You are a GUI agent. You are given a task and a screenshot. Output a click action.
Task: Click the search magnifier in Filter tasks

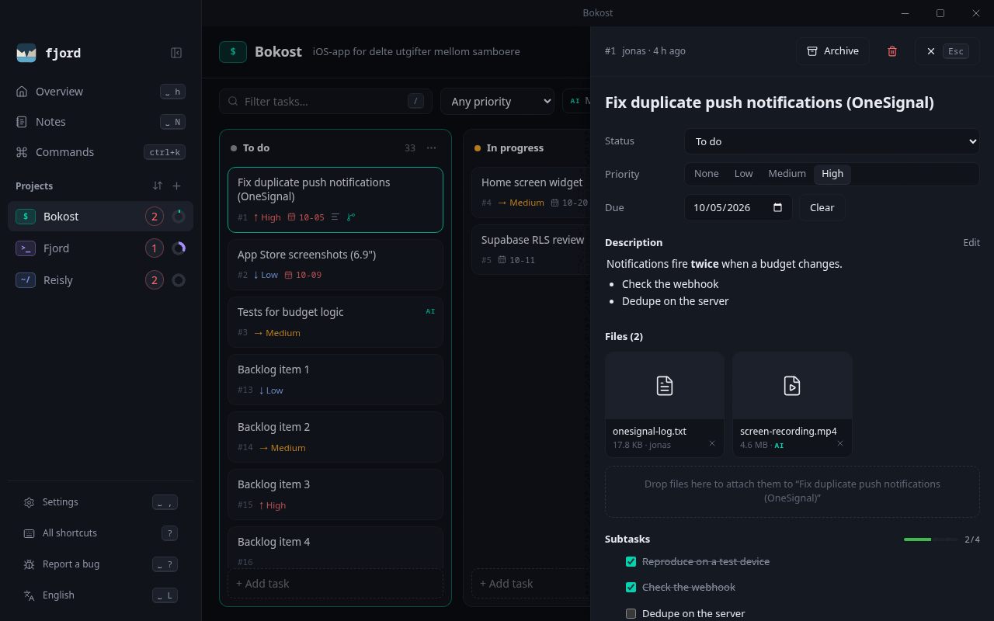(x=233, y=102)
